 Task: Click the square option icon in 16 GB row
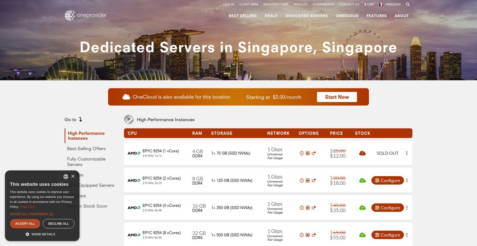click(x=308, y=208)
